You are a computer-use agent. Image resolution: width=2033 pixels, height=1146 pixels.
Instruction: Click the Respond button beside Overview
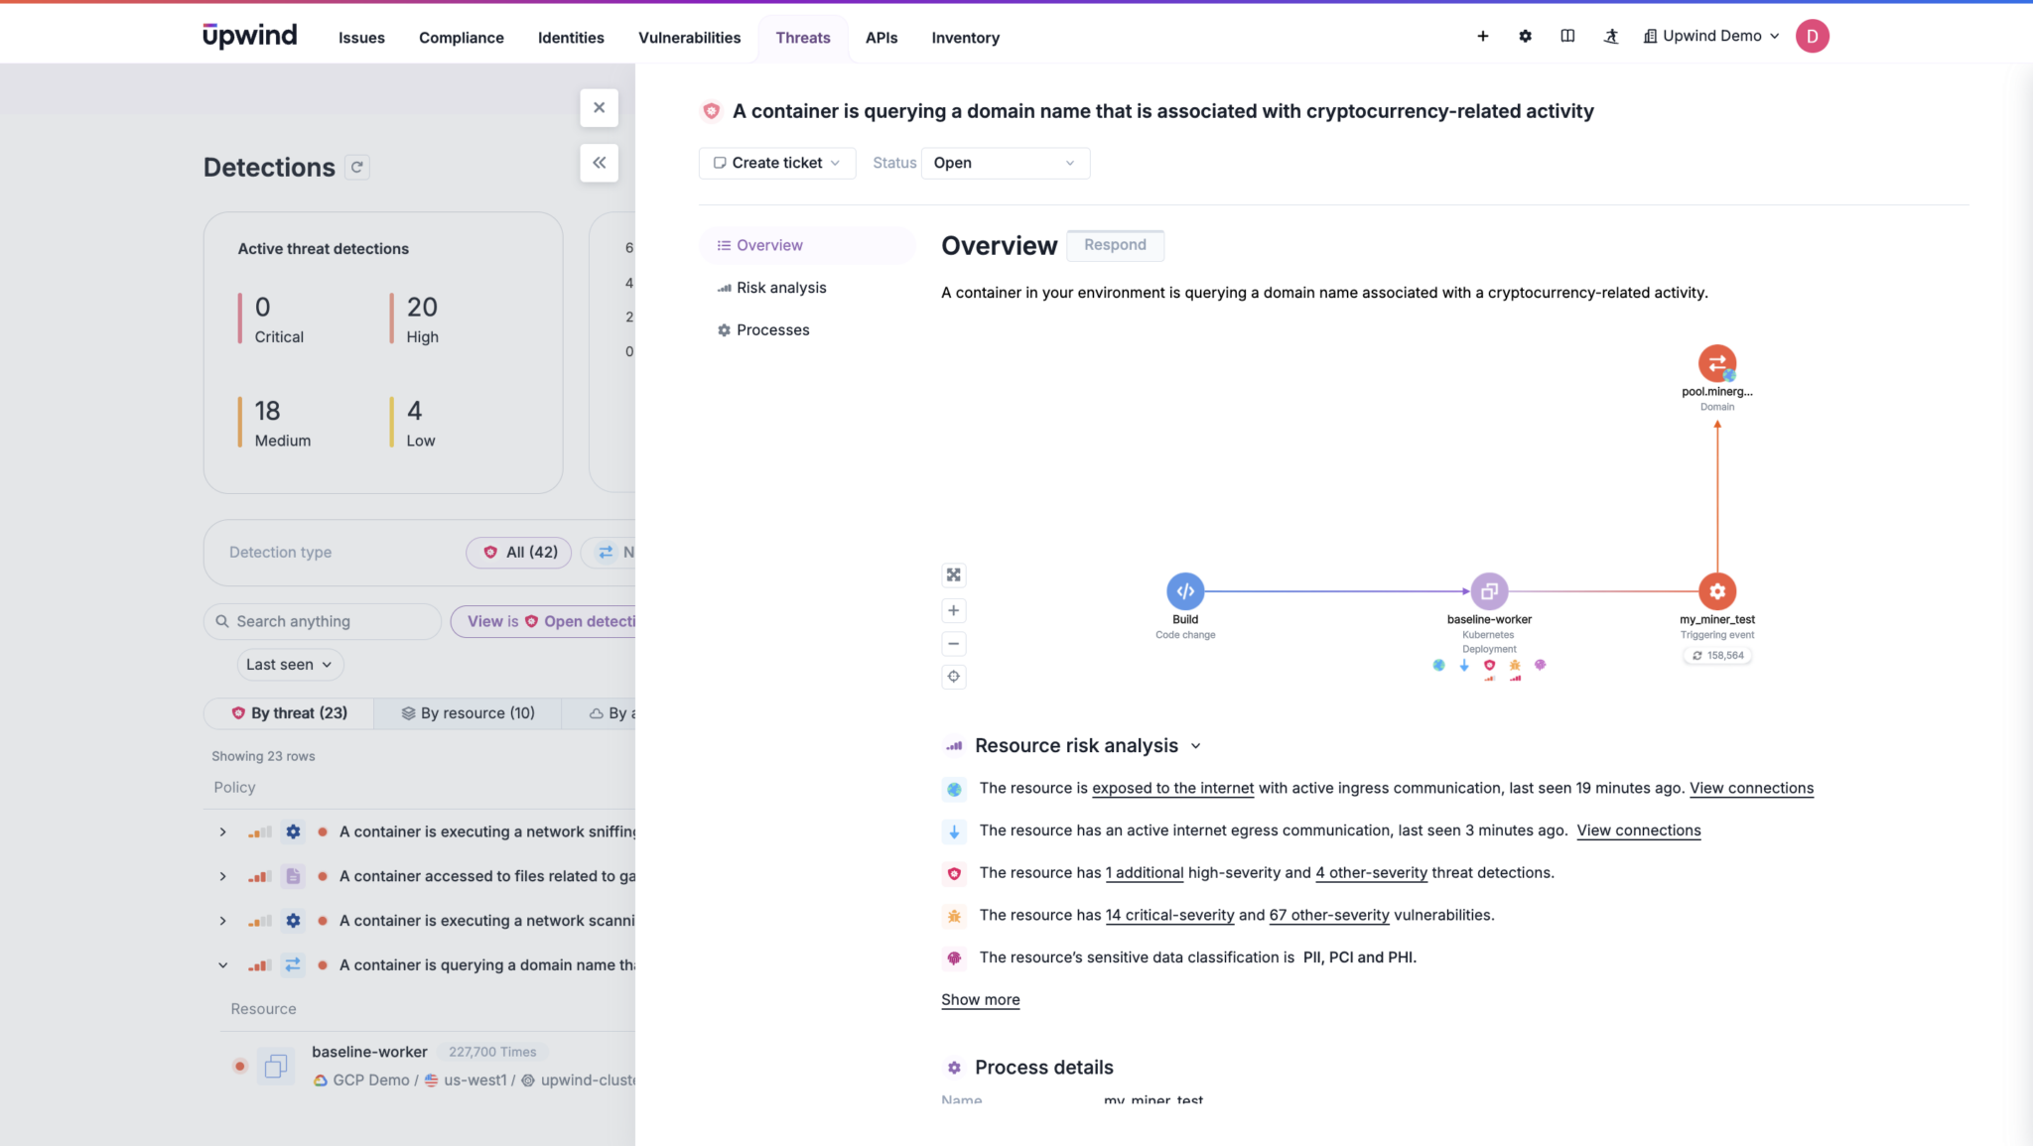[x=1115, y=245]
